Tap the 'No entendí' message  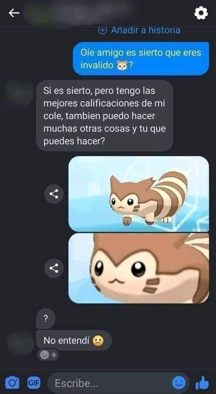point(74,340)
